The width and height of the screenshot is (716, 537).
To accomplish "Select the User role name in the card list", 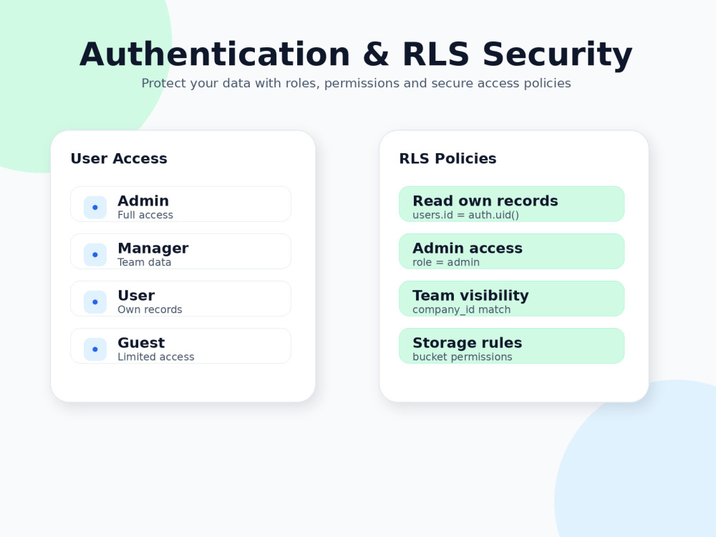I will pos(136,296).
